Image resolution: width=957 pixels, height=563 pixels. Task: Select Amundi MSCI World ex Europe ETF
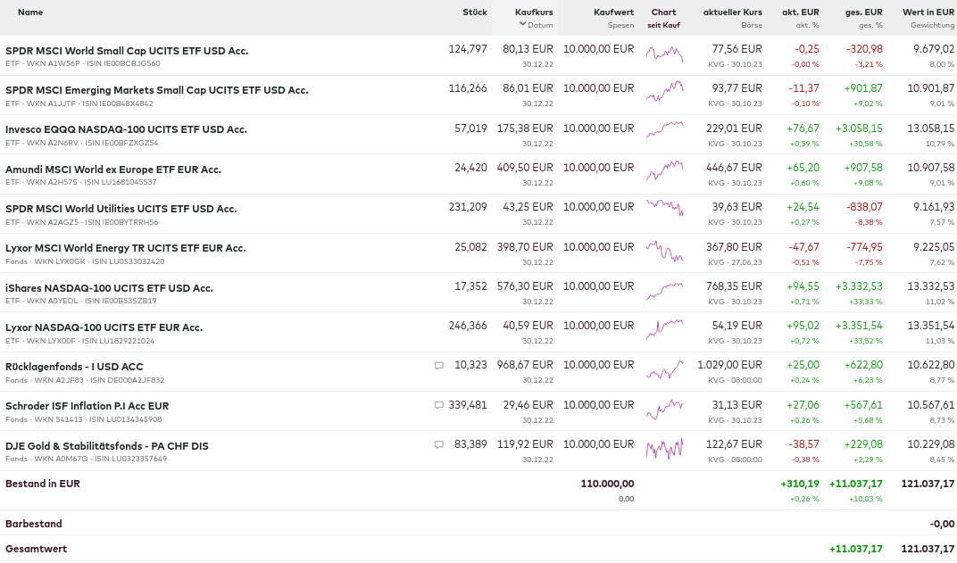pyautogui.click(x=112, y=170)
